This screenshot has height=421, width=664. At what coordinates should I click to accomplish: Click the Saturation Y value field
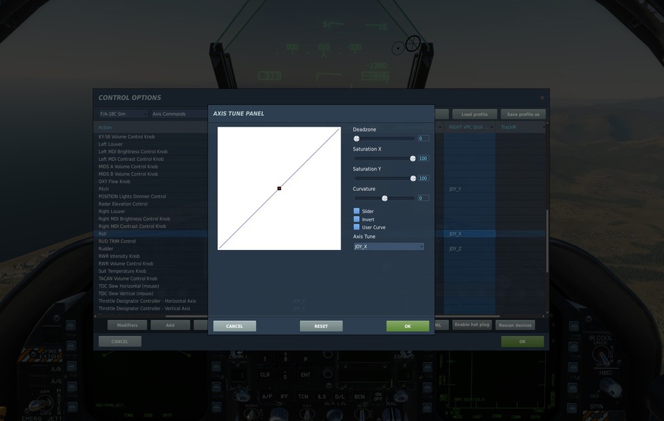coord(424,178)
